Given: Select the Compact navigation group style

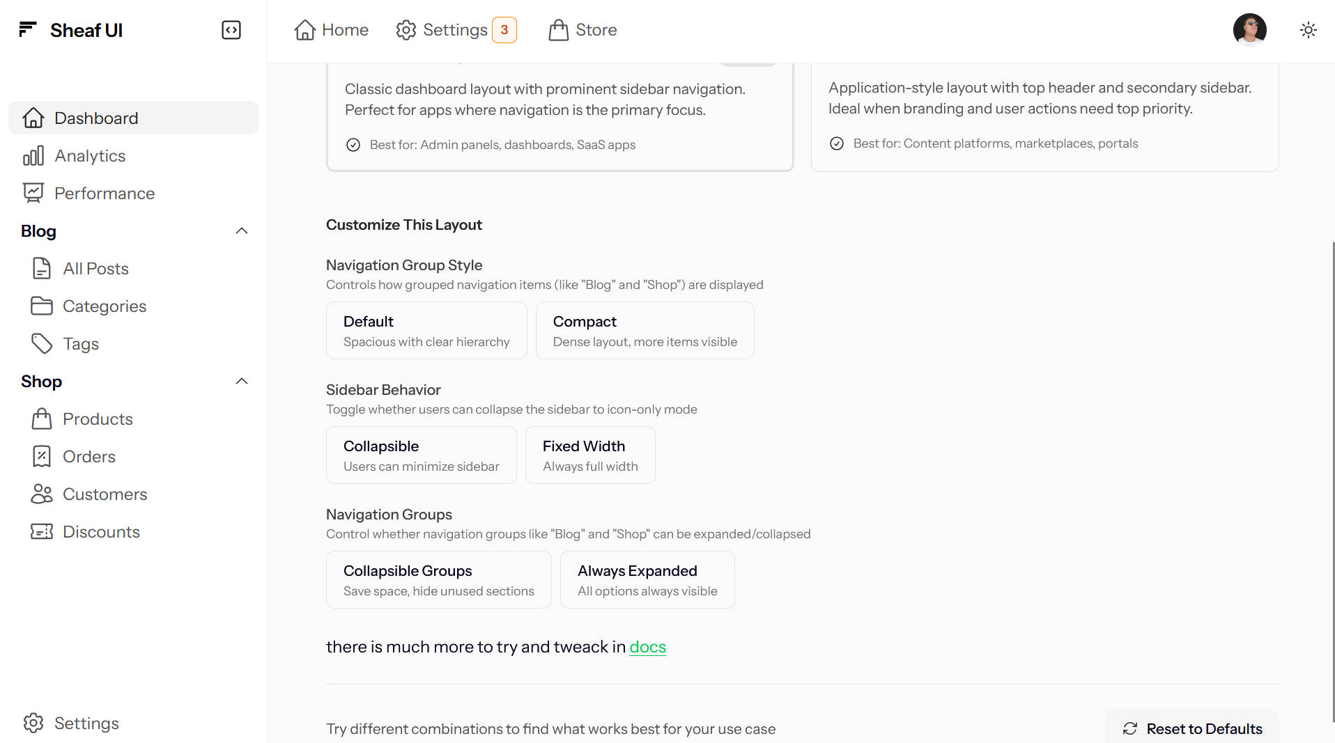Looking at the screenshot, I should (x=645, y=331).
